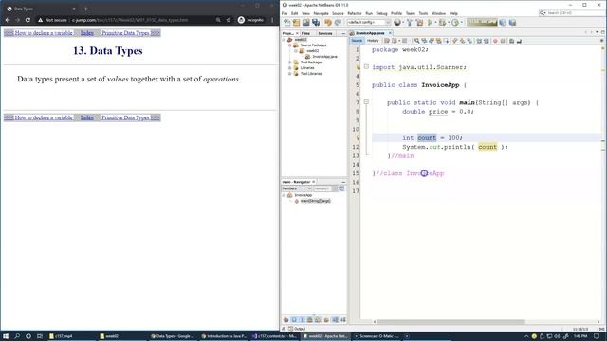Open the File menu in NetBeans
Screen dimensions: 607x341
point(285,13)
